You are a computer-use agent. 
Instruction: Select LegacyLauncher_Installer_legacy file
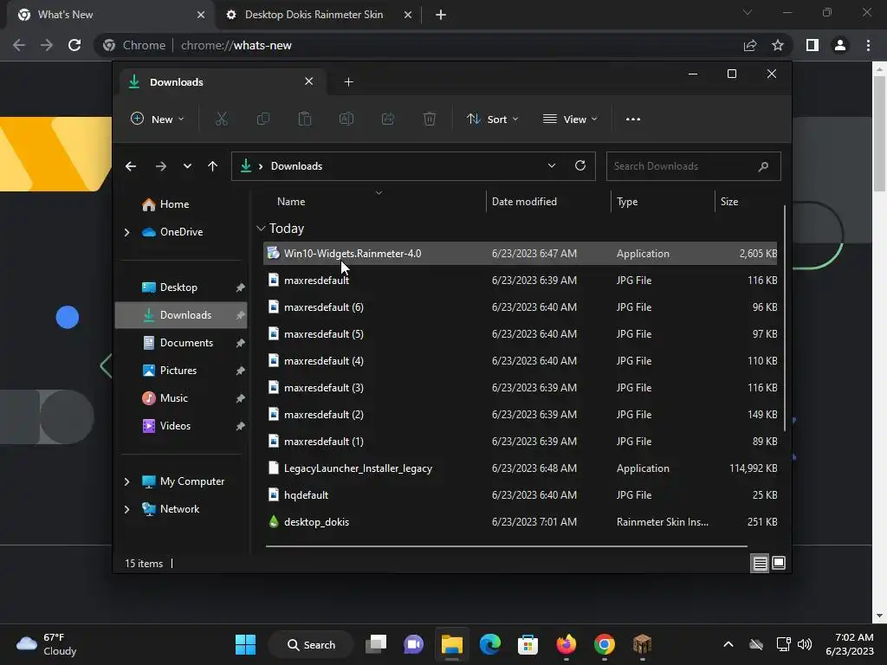click(520, 468)
